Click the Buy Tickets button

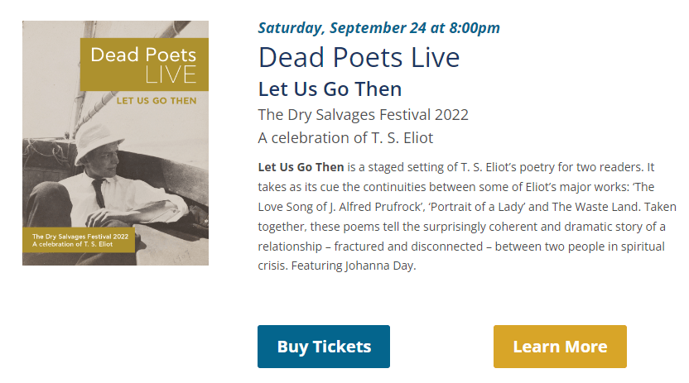[323, 347]
